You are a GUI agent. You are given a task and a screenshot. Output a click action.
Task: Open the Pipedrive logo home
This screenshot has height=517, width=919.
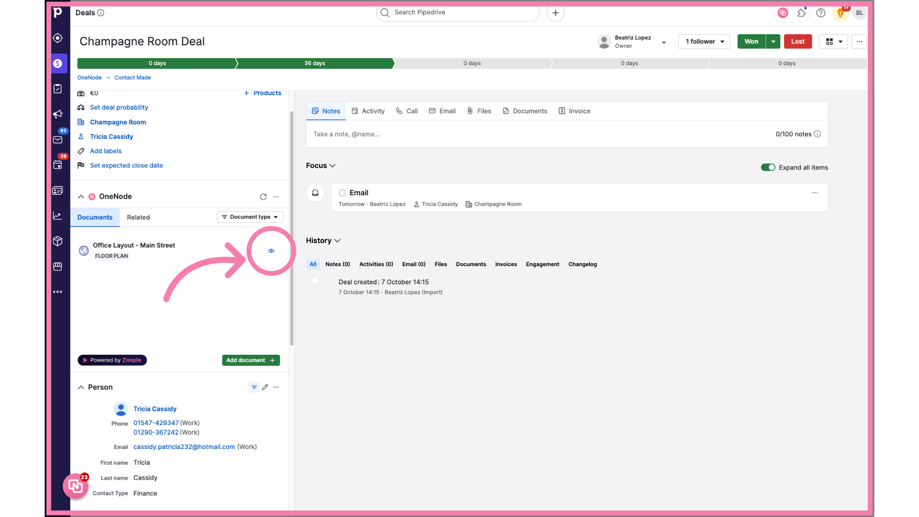pyautogui.click(x=57, y=13)
